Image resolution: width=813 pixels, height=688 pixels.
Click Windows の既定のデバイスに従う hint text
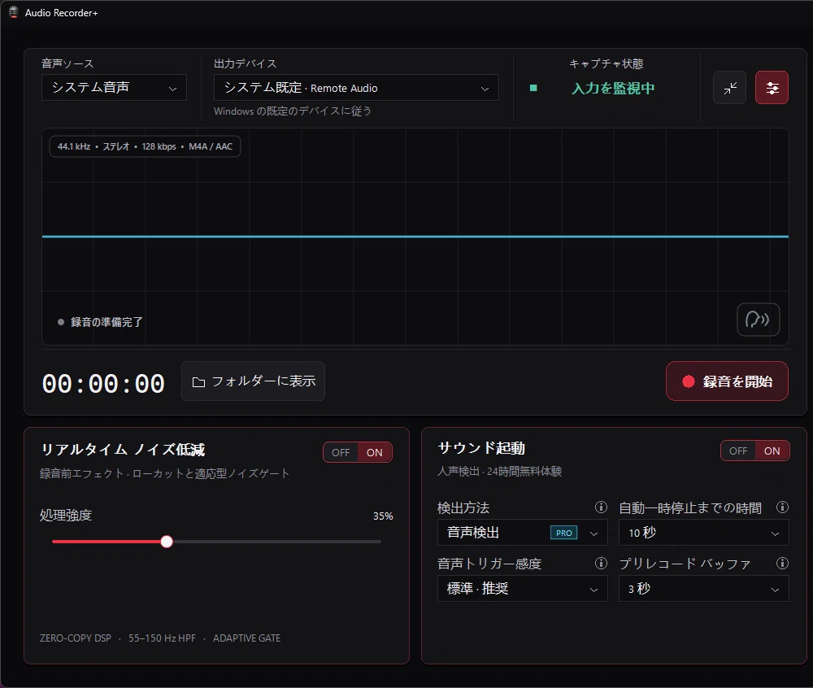click(293, 111)
